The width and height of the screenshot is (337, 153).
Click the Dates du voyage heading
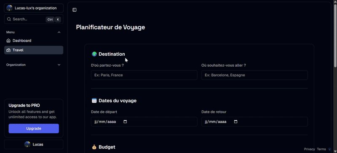click(x=118, y=100)
